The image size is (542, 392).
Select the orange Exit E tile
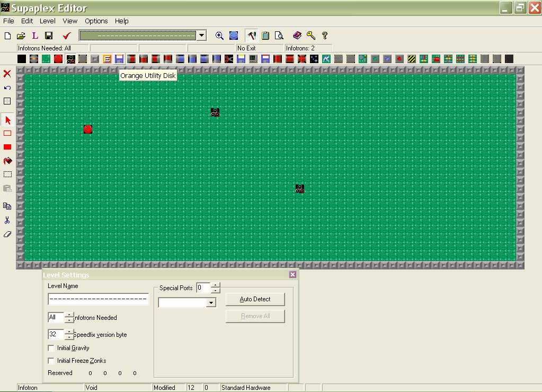coord(107,59)
